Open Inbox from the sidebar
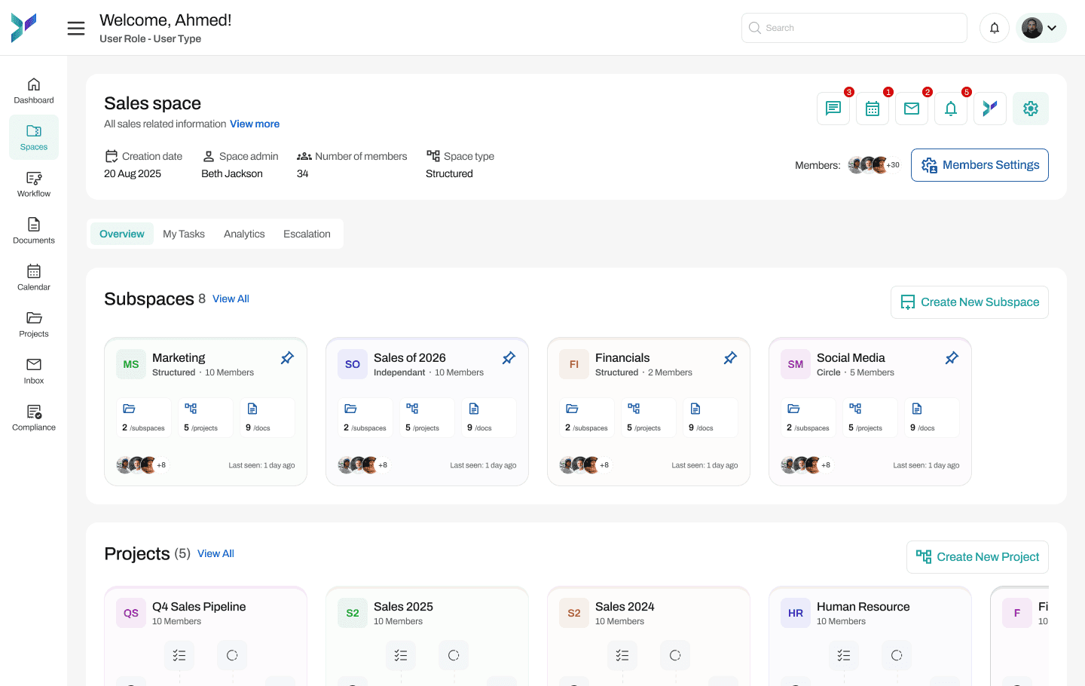Image resolution: width=1085 pixels, height=686 pixels. [x=34, y=371]
